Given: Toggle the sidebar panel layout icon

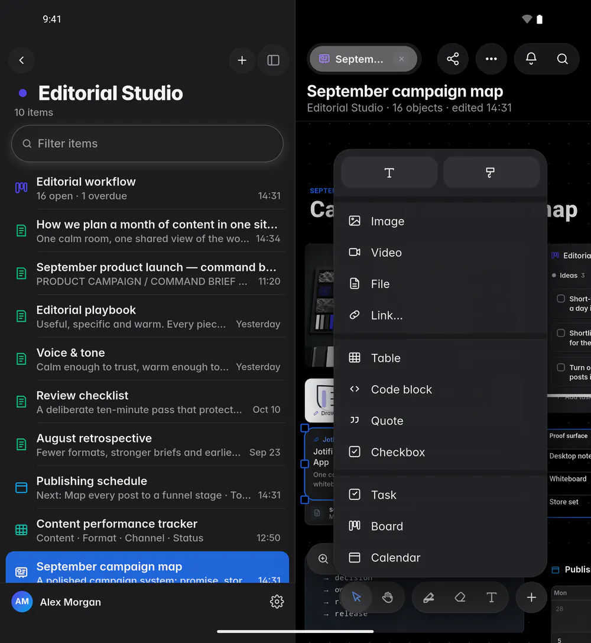Looking at the screenshot, I should pyautogui.click(x=273, y=60).
